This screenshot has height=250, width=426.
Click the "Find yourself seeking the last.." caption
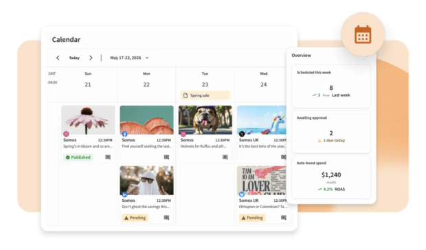tap(146, 146)
